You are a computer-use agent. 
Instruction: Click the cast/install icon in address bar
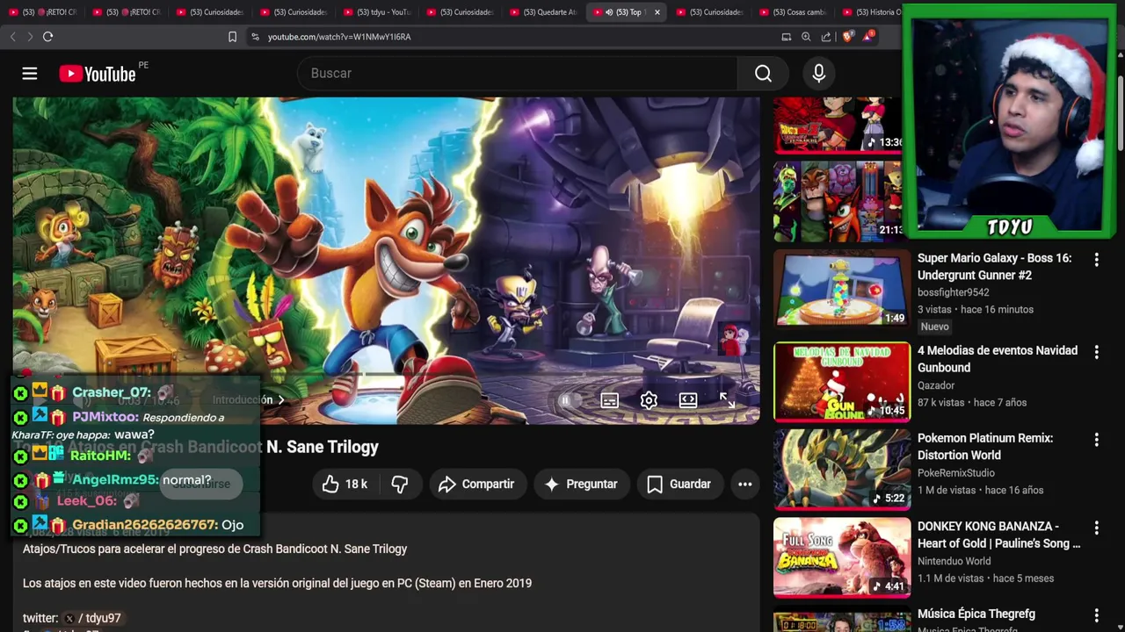click(786, 37)
